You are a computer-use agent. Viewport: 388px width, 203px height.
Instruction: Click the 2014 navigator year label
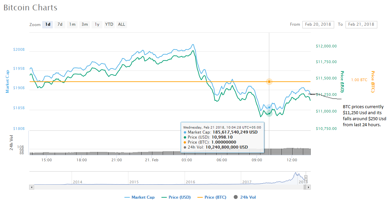point(78,182)
